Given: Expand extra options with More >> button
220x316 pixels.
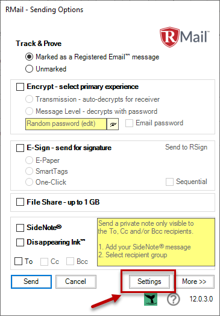Looking at the screenshot, I should [x=194, y=281].
